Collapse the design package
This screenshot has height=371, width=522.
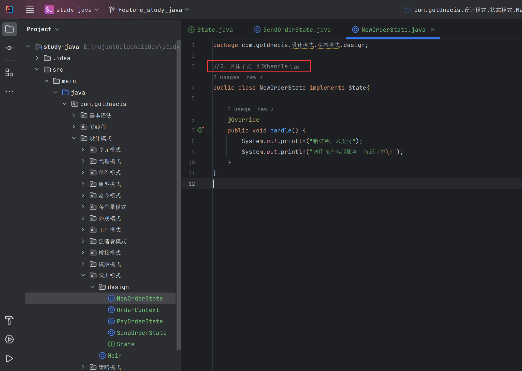click(92, 287)
